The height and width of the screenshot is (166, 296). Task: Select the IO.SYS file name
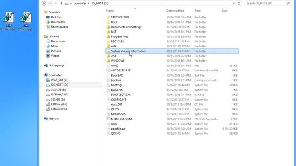pyautogui.click(x=115, y=109)
